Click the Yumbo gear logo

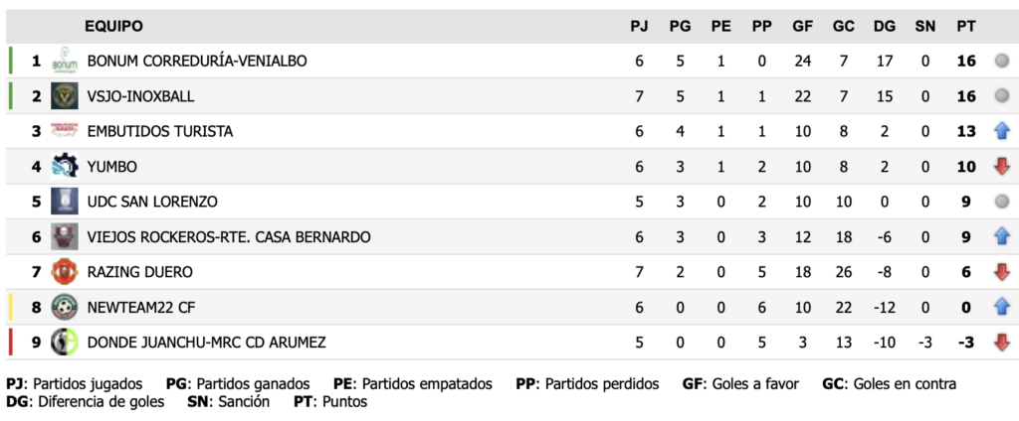coord(65,166)
